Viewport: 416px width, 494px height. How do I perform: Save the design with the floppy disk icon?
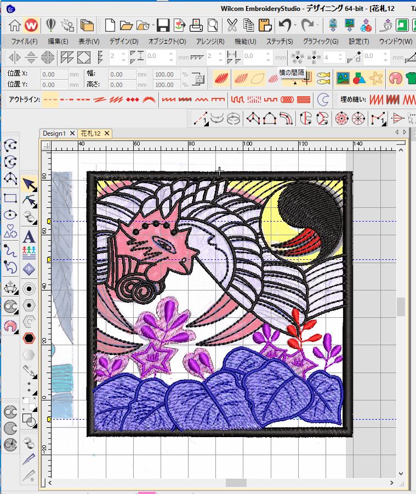[x=163, y=25]
